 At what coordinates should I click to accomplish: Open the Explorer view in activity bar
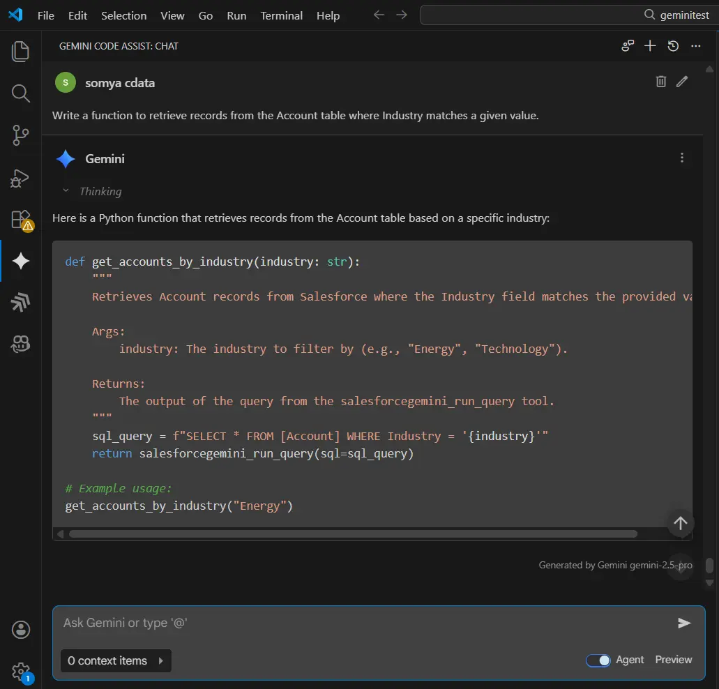[x=21, y=51]
